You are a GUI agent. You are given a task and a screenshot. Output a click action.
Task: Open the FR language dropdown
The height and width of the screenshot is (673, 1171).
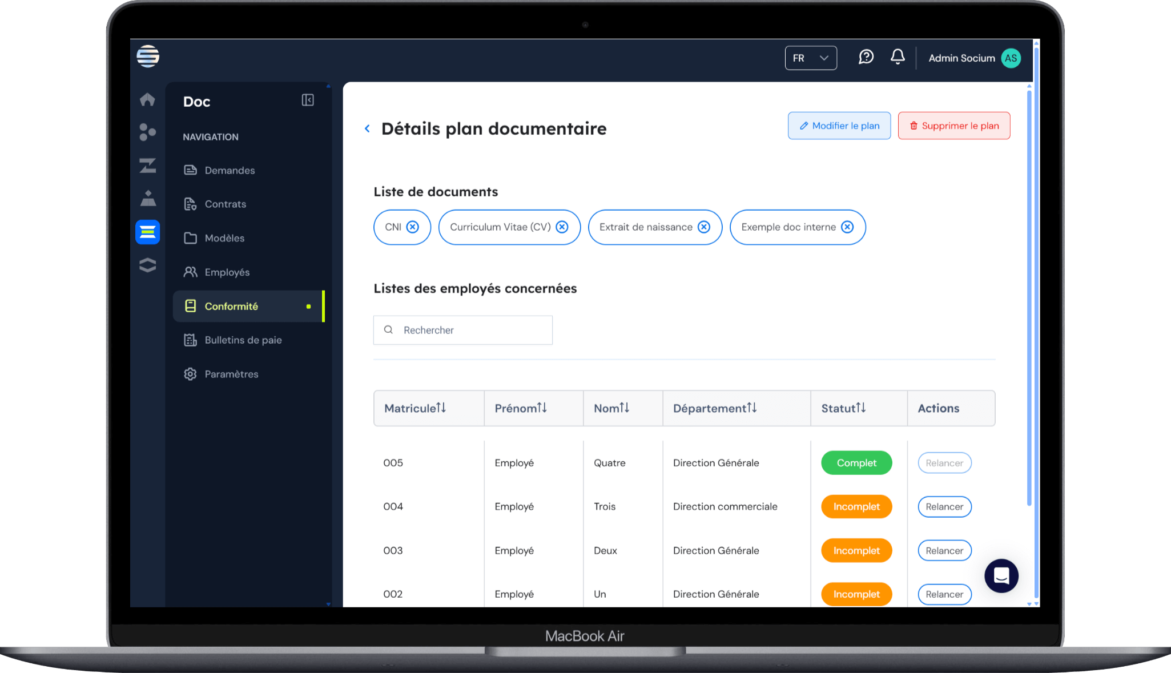coord(811,58)
